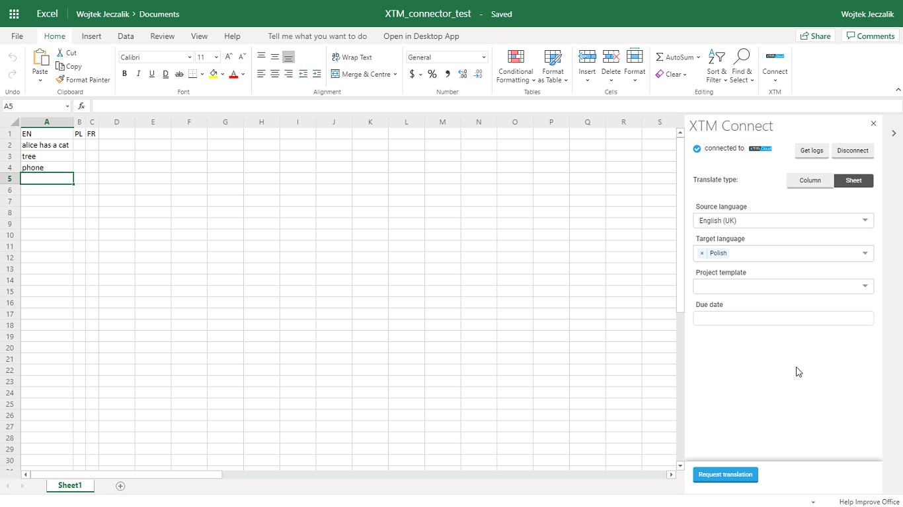This screenshot has width=903, height=507.
Task: Apply percent number style
Action: (x=432, y=74)
